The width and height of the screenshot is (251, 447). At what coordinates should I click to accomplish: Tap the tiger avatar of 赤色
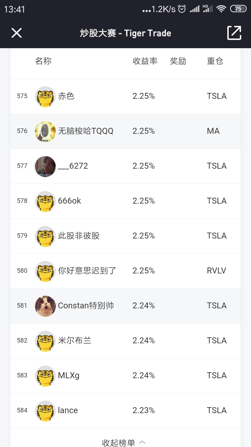45,96
